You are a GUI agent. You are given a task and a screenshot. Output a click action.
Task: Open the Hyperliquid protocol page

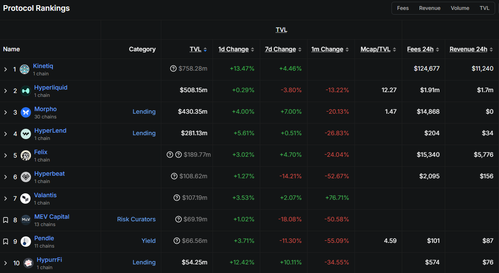pos(51,87)
